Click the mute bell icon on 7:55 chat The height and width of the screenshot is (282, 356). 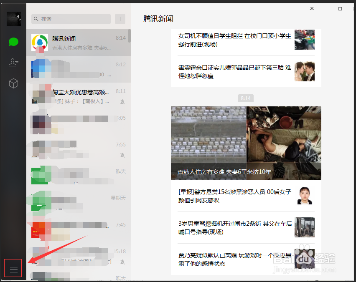pos(122,155)
